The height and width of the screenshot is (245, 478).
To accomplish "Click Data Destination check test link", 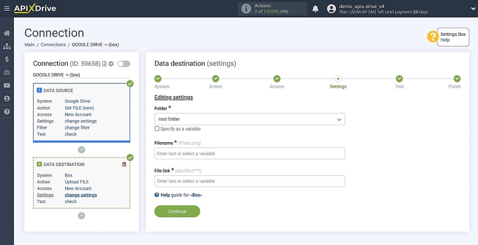I will pos(71,201).
